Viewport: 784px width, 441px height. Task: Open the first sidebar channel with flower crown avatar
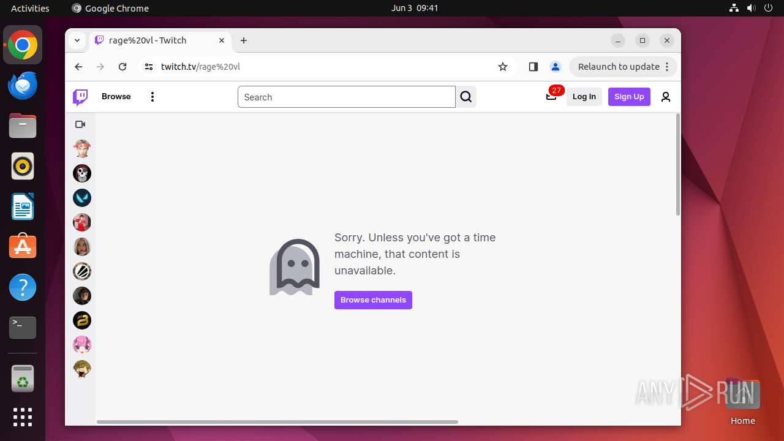tap(82, 149)
